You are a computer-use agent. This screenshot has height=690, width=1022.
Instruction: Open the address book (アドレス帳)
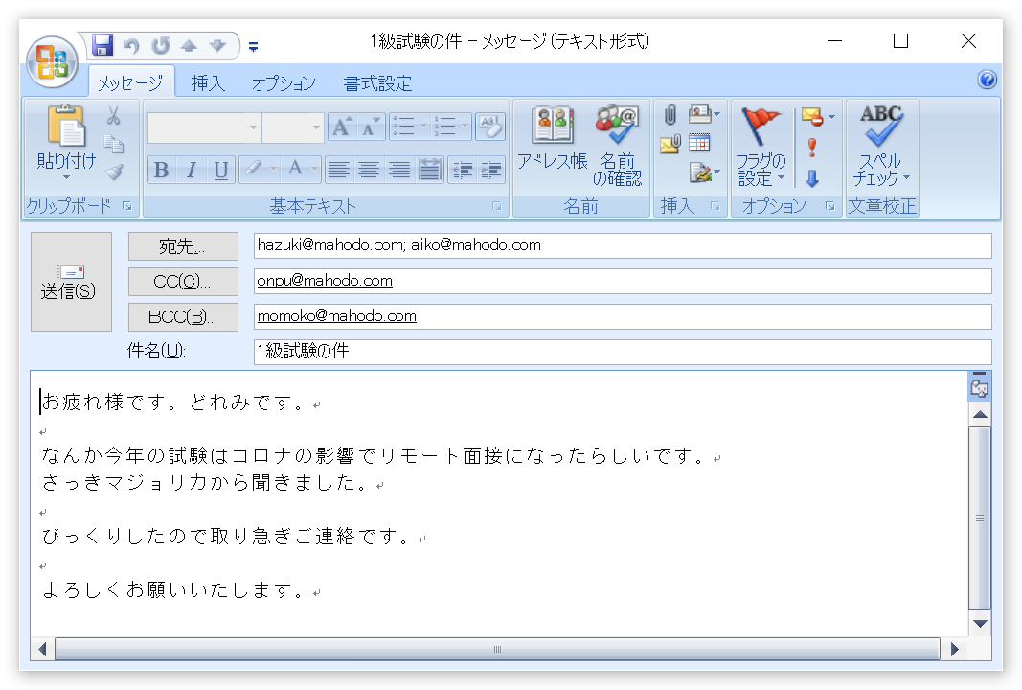pyautogui.click(x=552, y=144)
